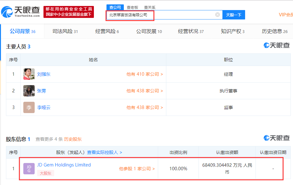Switch to the 司法风险 tab

point(65,31)
